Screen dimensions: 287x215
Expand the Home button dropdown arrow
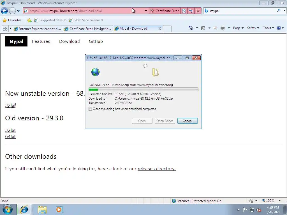click(197, 28)
